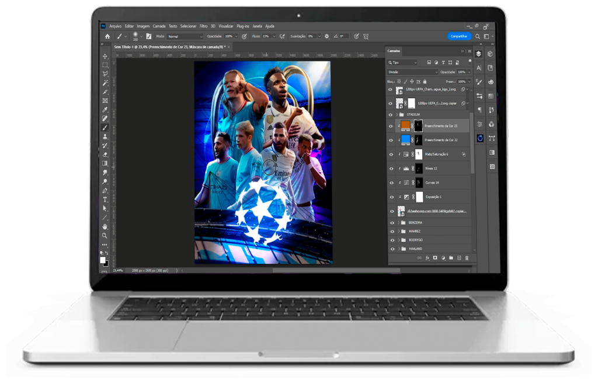Open the Janela menu
The image size is (598, 383).
coord(257,26)
